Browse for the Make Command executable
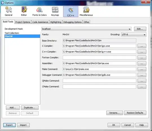The image size is (152, 131). click(x=142, y=69)
